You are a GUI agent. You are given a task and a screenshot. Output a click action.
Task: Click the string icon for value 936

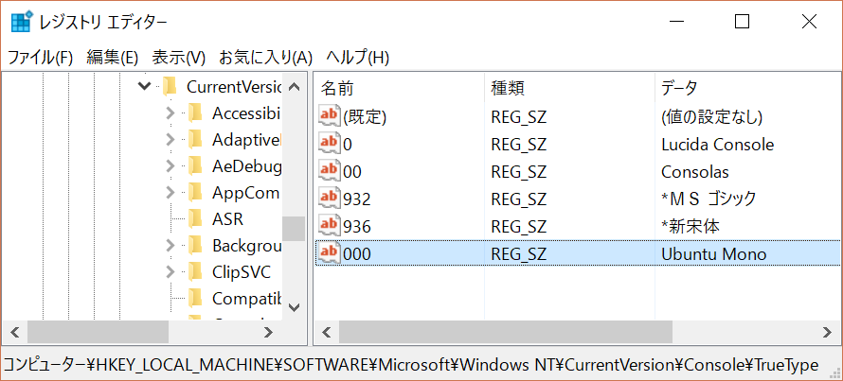[x=329, y=225]
